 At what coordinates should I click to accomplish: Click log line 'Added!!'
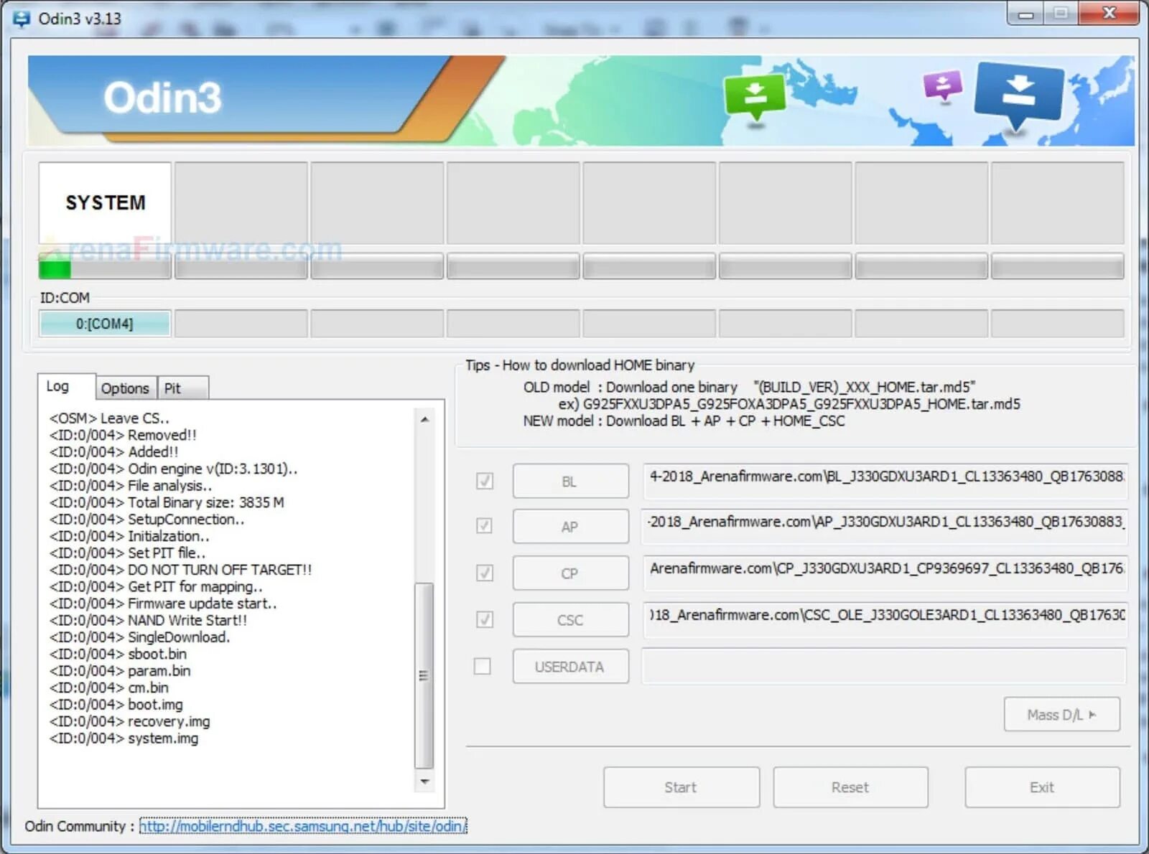[113, 451]
